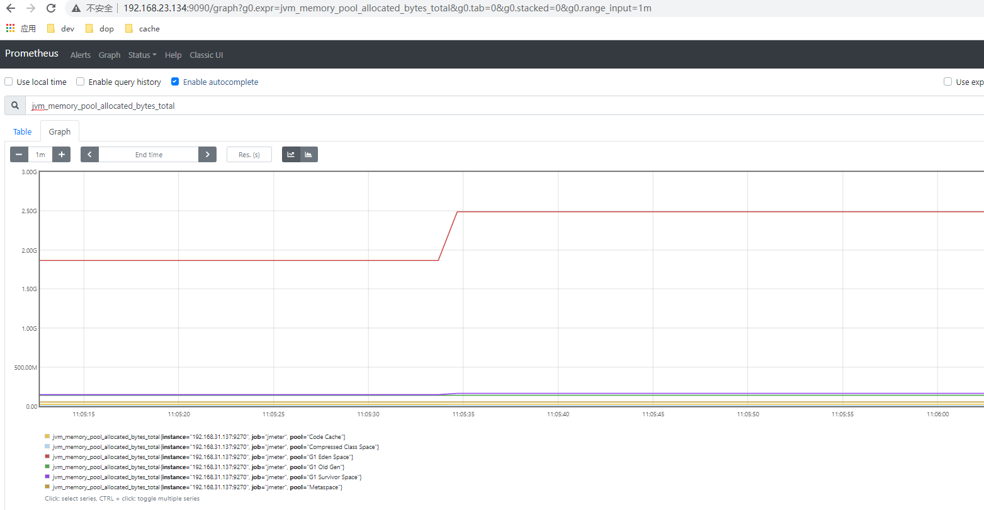Click the Classic UI link

206,55
